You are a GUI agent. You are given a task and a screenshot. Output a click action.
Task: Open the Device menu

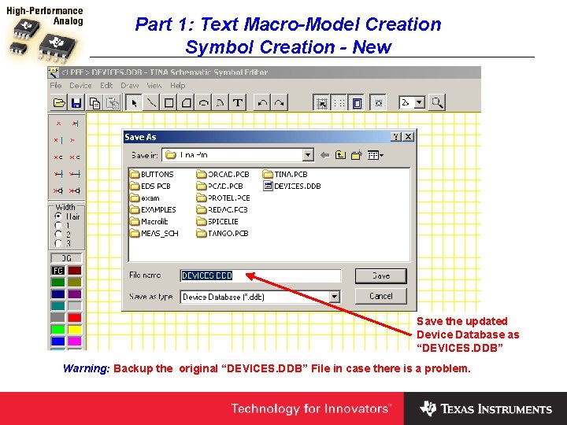point(80,85)
